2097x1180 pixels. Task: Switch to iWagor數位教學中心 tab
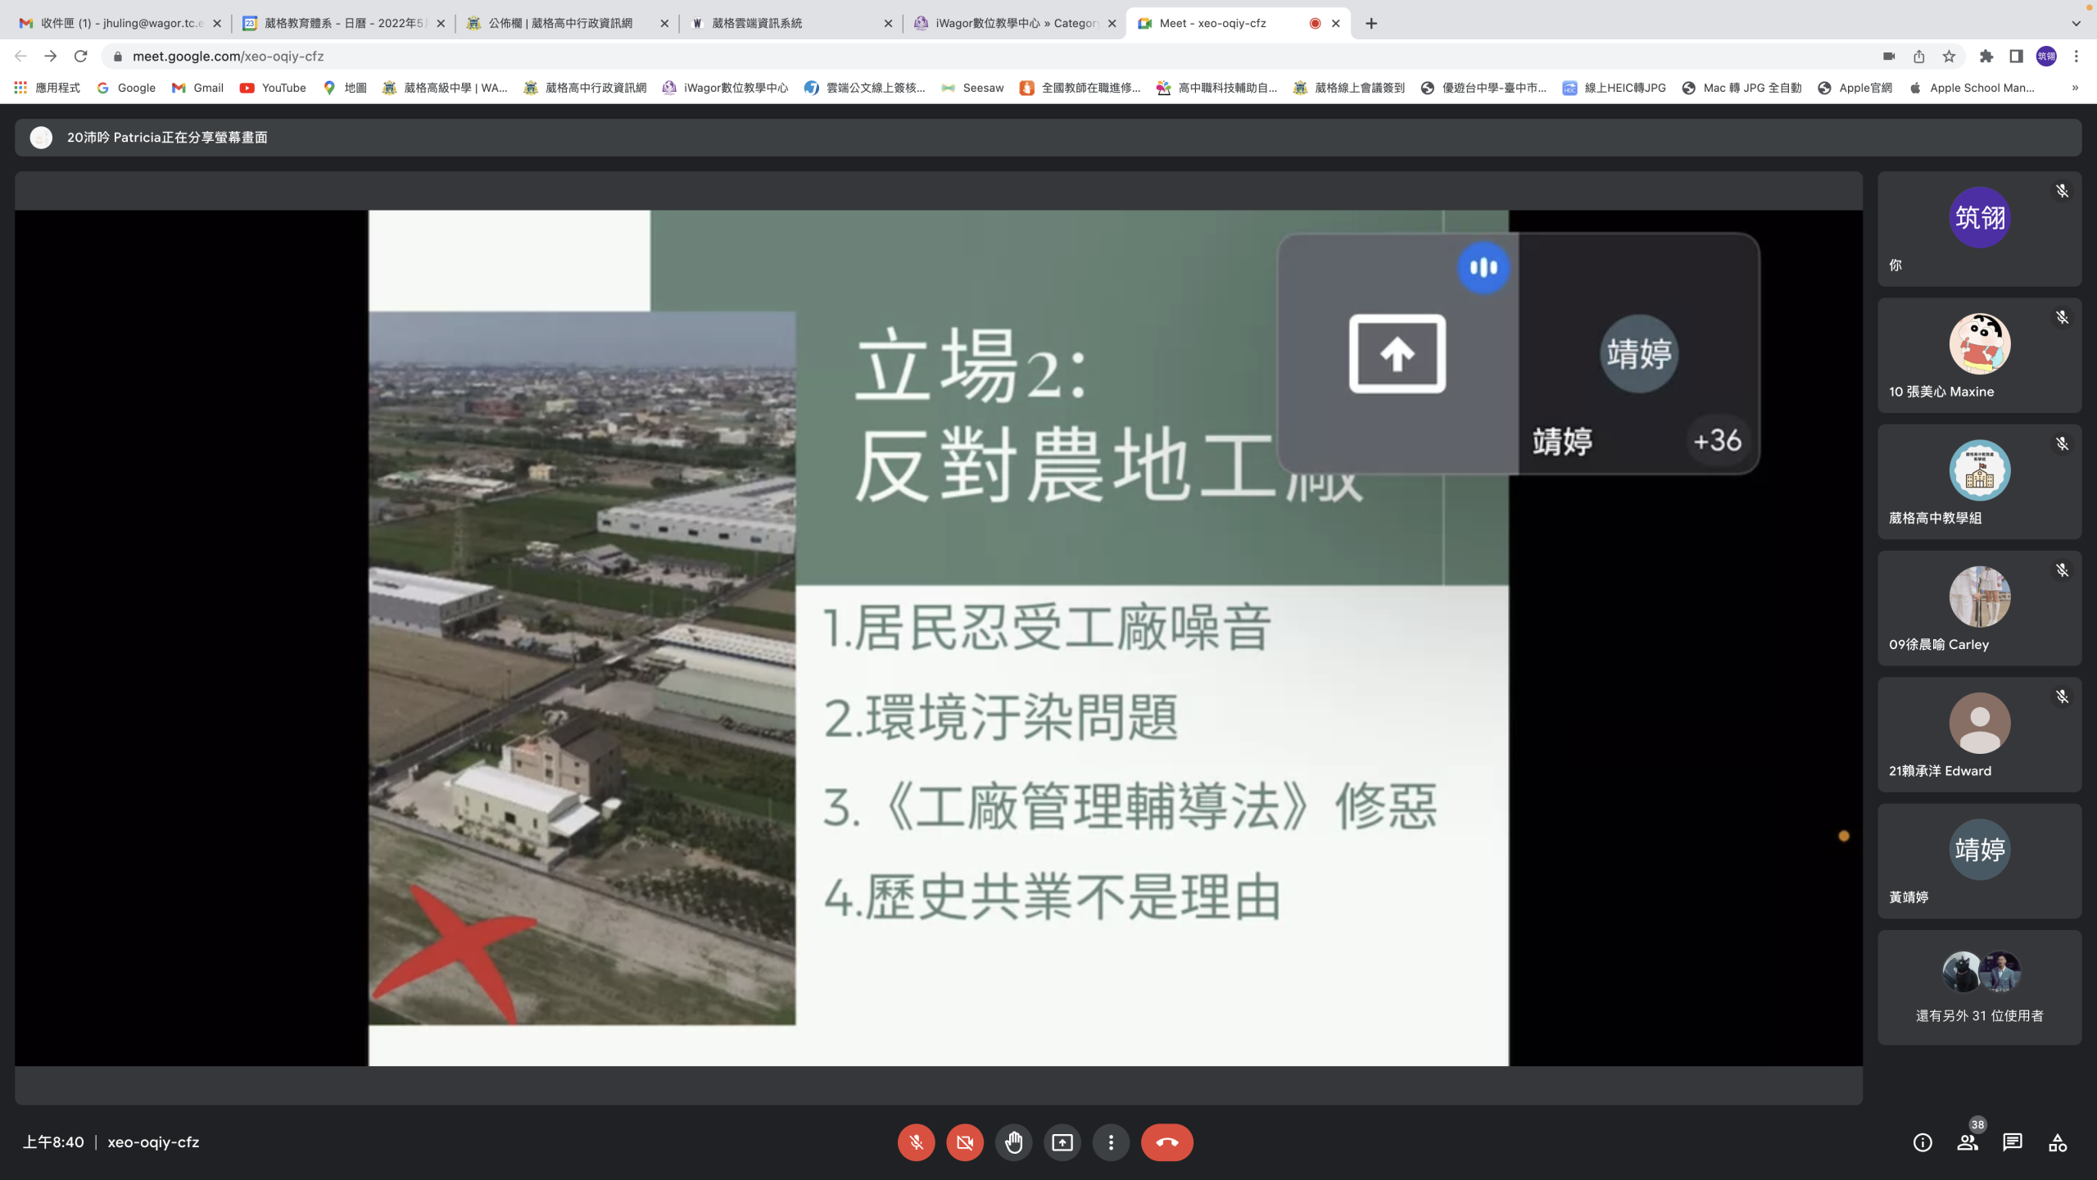[1014, 23]
